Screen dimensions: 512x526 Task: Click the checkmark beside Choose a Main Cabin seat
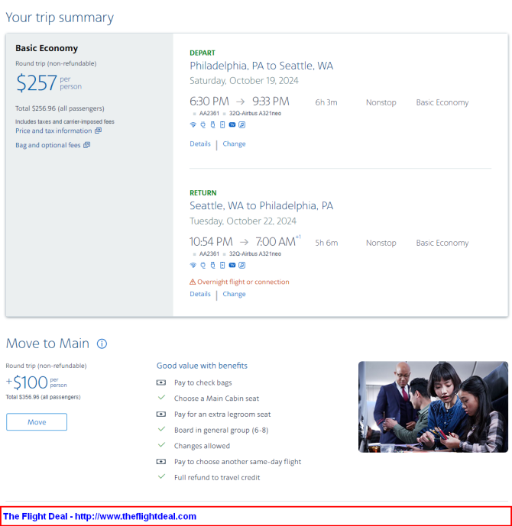pyautogui.click(x=161, y=398)
